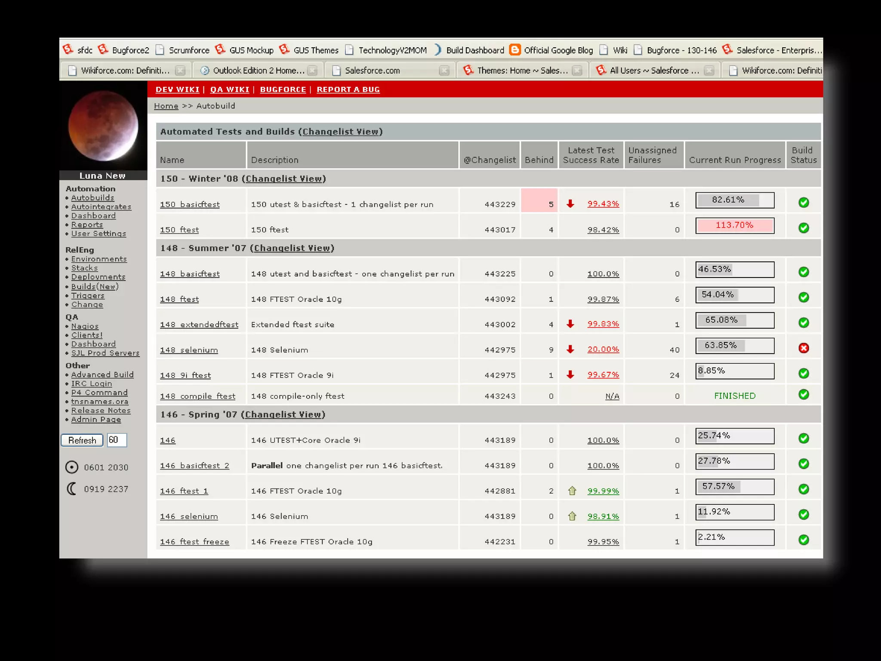Click red down arrow beside 99.43% rate

[x=570, y=204]
